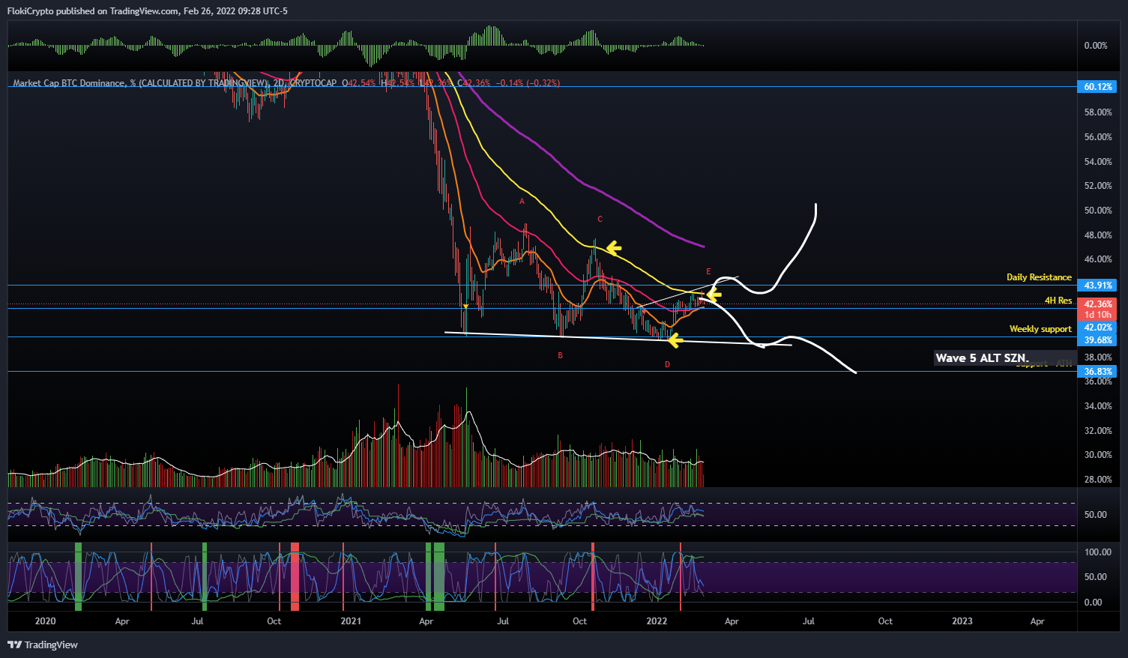This screenshot has height=658, width=1128.
Task: Select the yellow arrow beside wave C peak
Action: (615, 247)
